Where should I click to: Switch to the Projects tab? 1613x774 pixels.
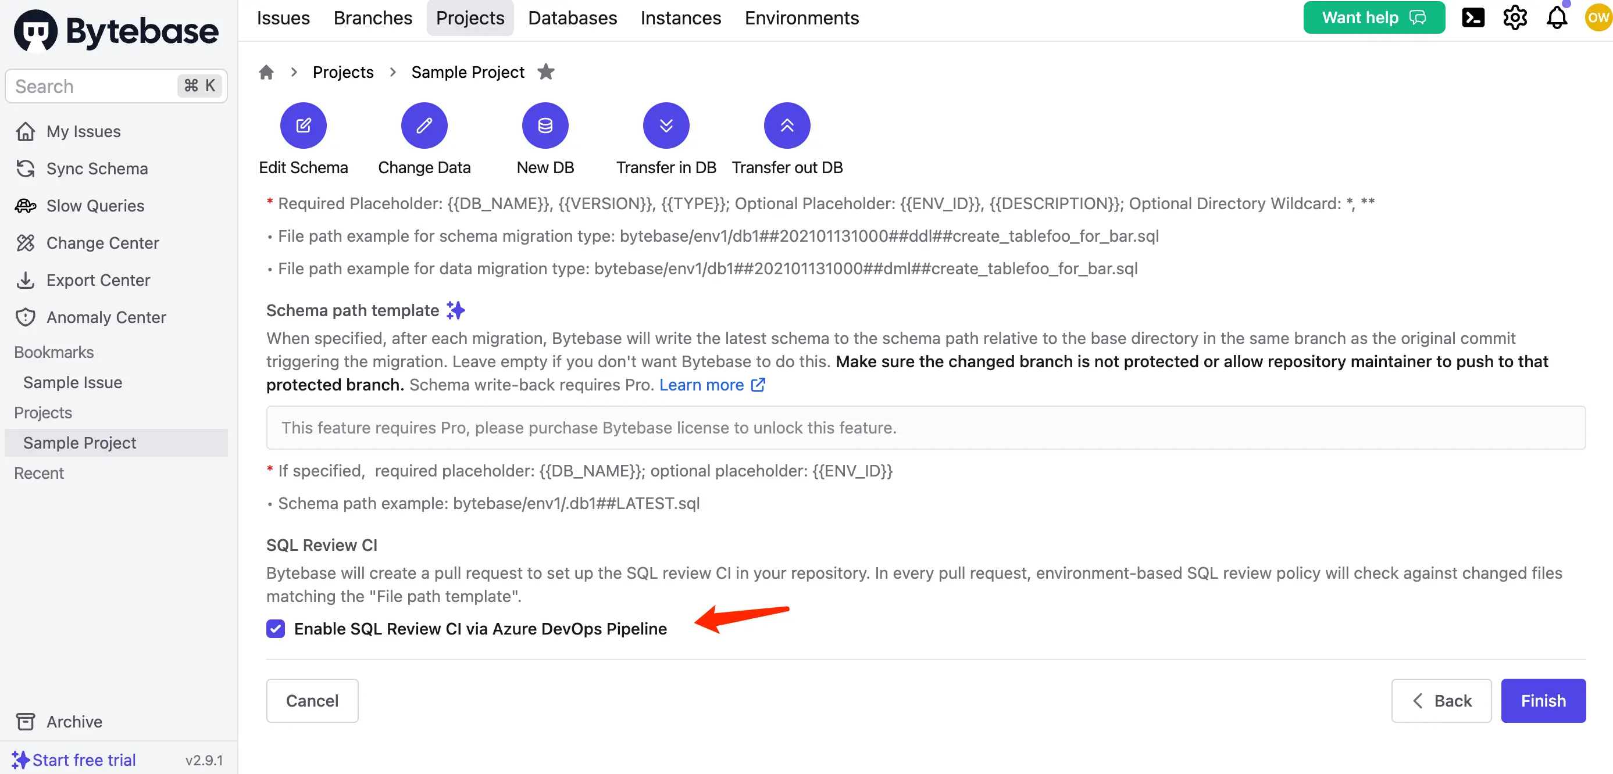pyautogui.click(x=470, y=17)
